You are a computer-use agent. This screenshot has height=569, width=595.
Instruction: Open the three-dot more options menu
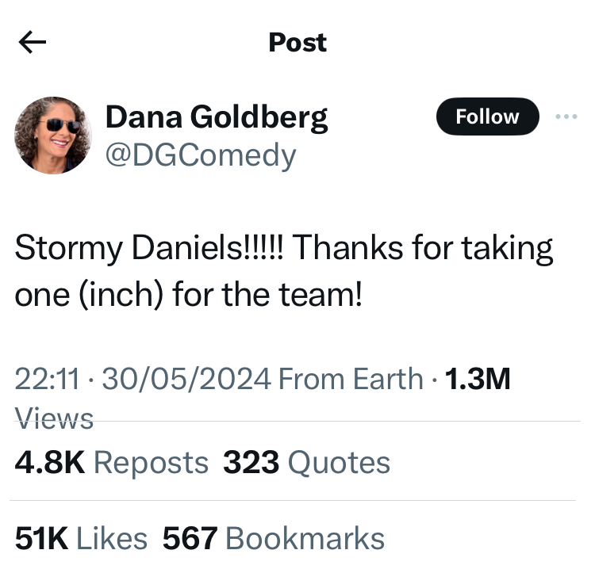pyautogui.click(x=566, y=117)
